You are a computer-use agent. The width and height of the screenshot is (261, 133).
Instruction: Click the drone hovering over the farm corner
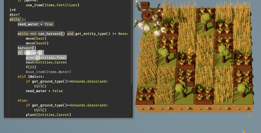(x=146, y=14)
